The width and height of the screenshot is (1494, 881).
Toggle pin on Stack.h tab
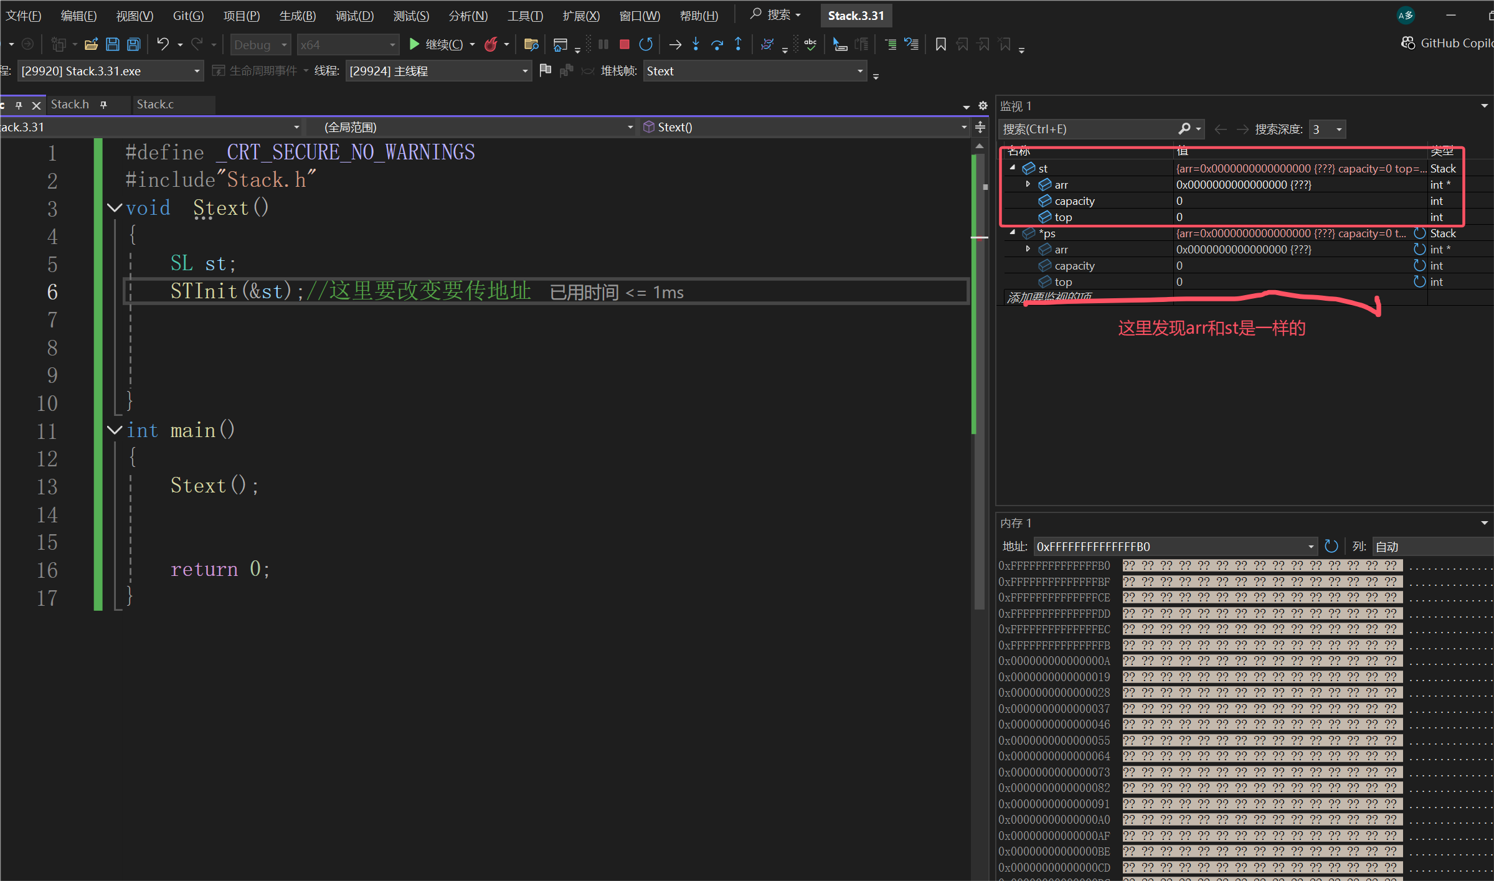[103, 105]
